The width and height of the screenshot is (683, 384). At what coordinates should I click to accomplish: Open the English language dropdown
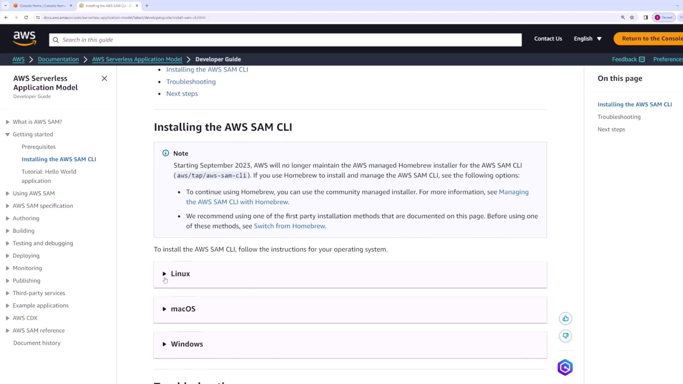point(587,39)
